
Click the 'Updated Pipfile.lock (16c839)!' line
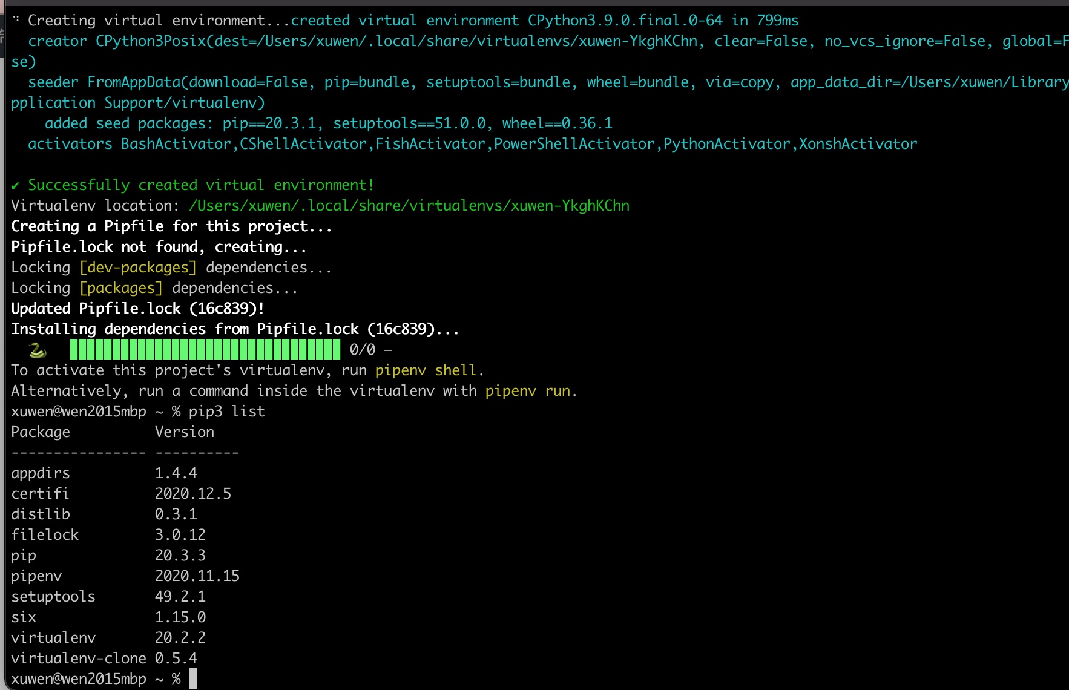[x=137, y=309]
